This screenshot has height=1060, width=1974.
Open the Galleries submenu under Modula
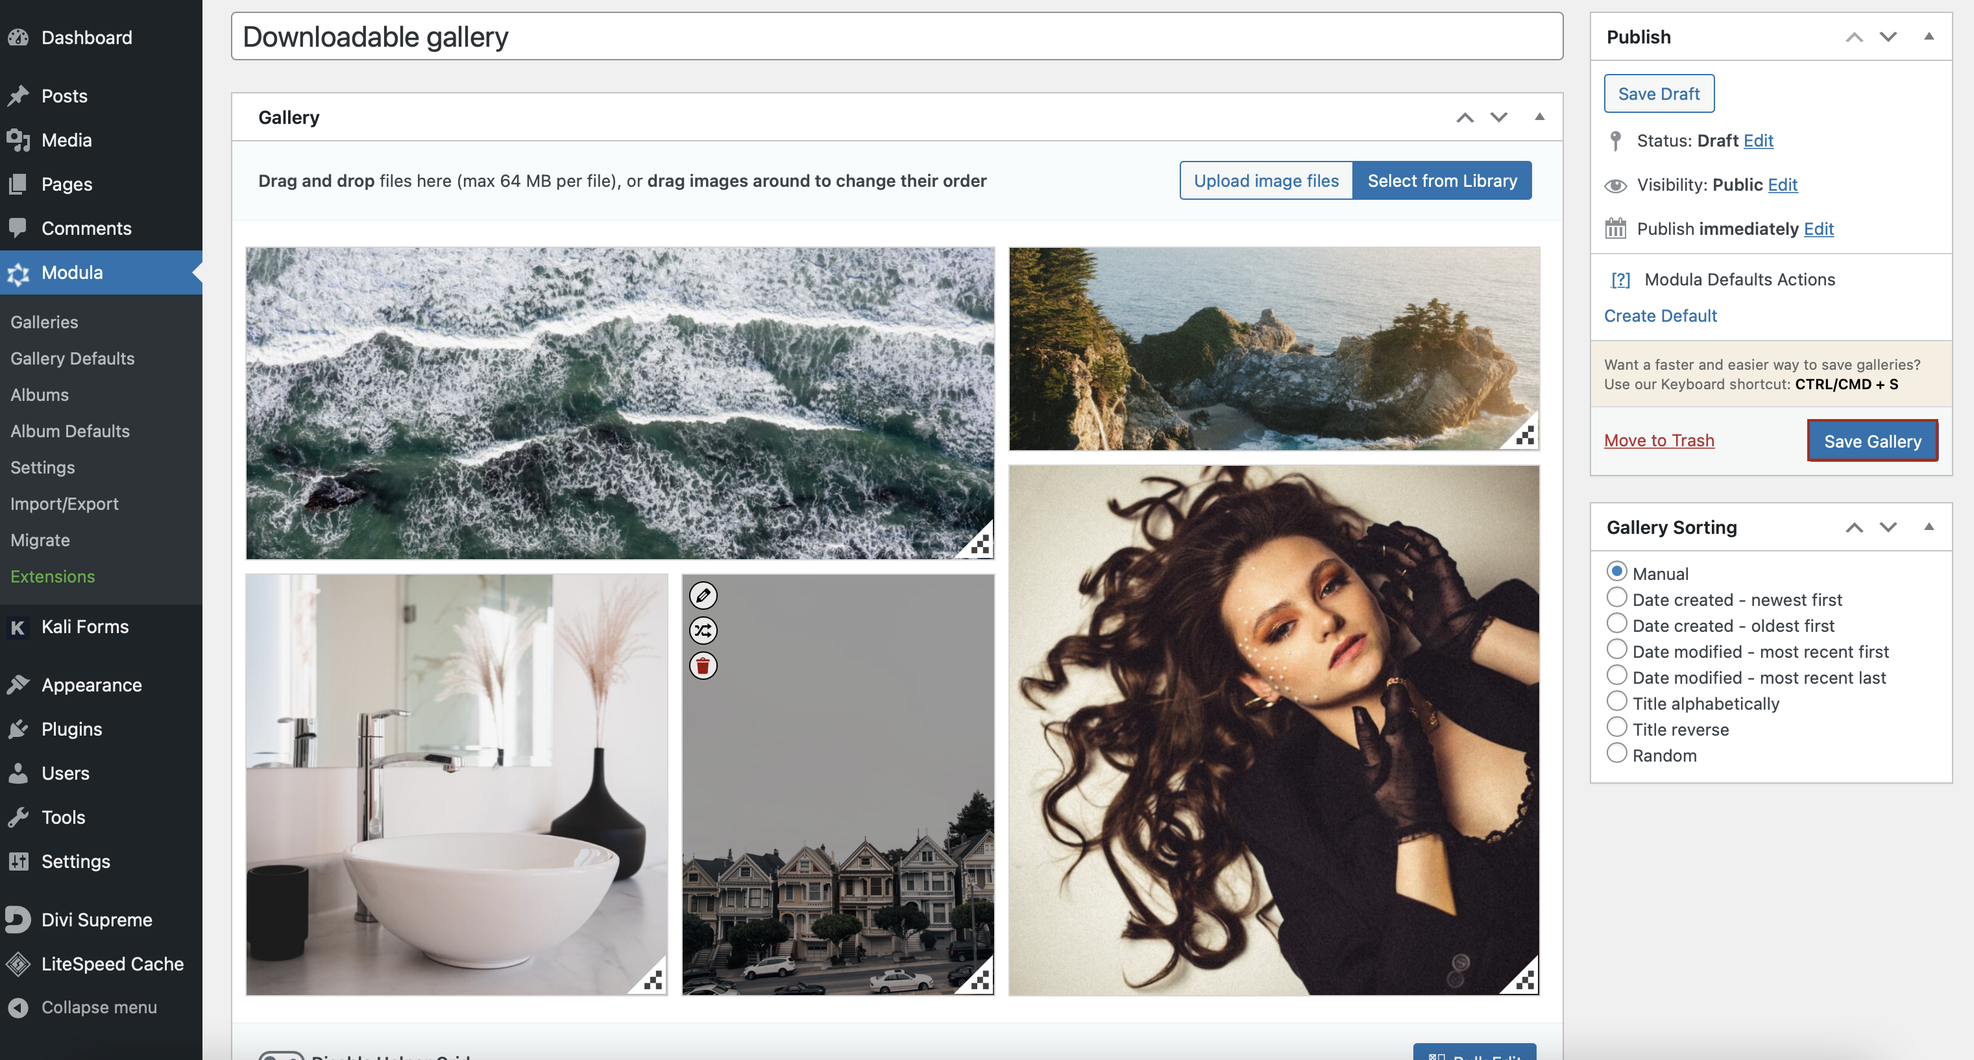pyautogui.click(x=43, y=320)
